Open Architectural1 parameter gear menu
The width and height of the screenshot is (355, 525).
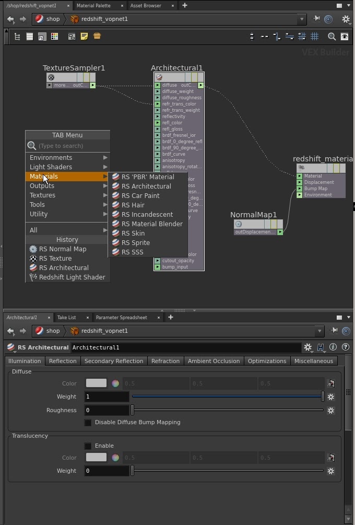(308, 347)
